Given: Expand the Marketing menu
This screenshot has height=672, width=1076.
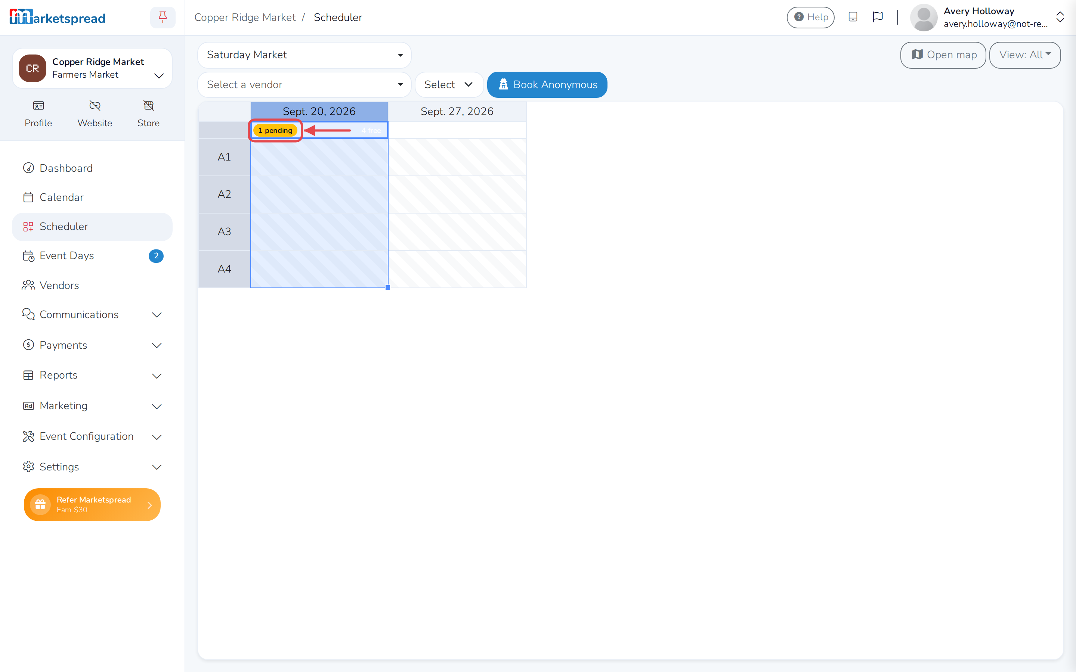Looking at the screenshot, I should 92,406.
